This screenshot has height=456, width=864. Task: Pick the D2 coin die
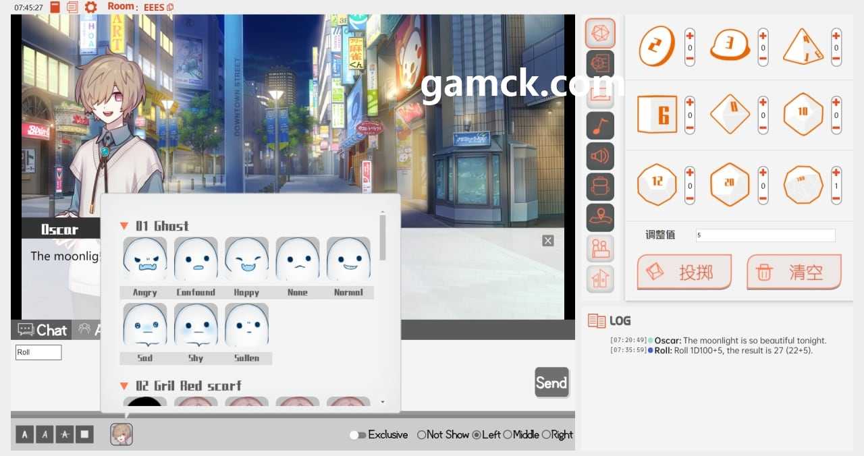[656, 47]
